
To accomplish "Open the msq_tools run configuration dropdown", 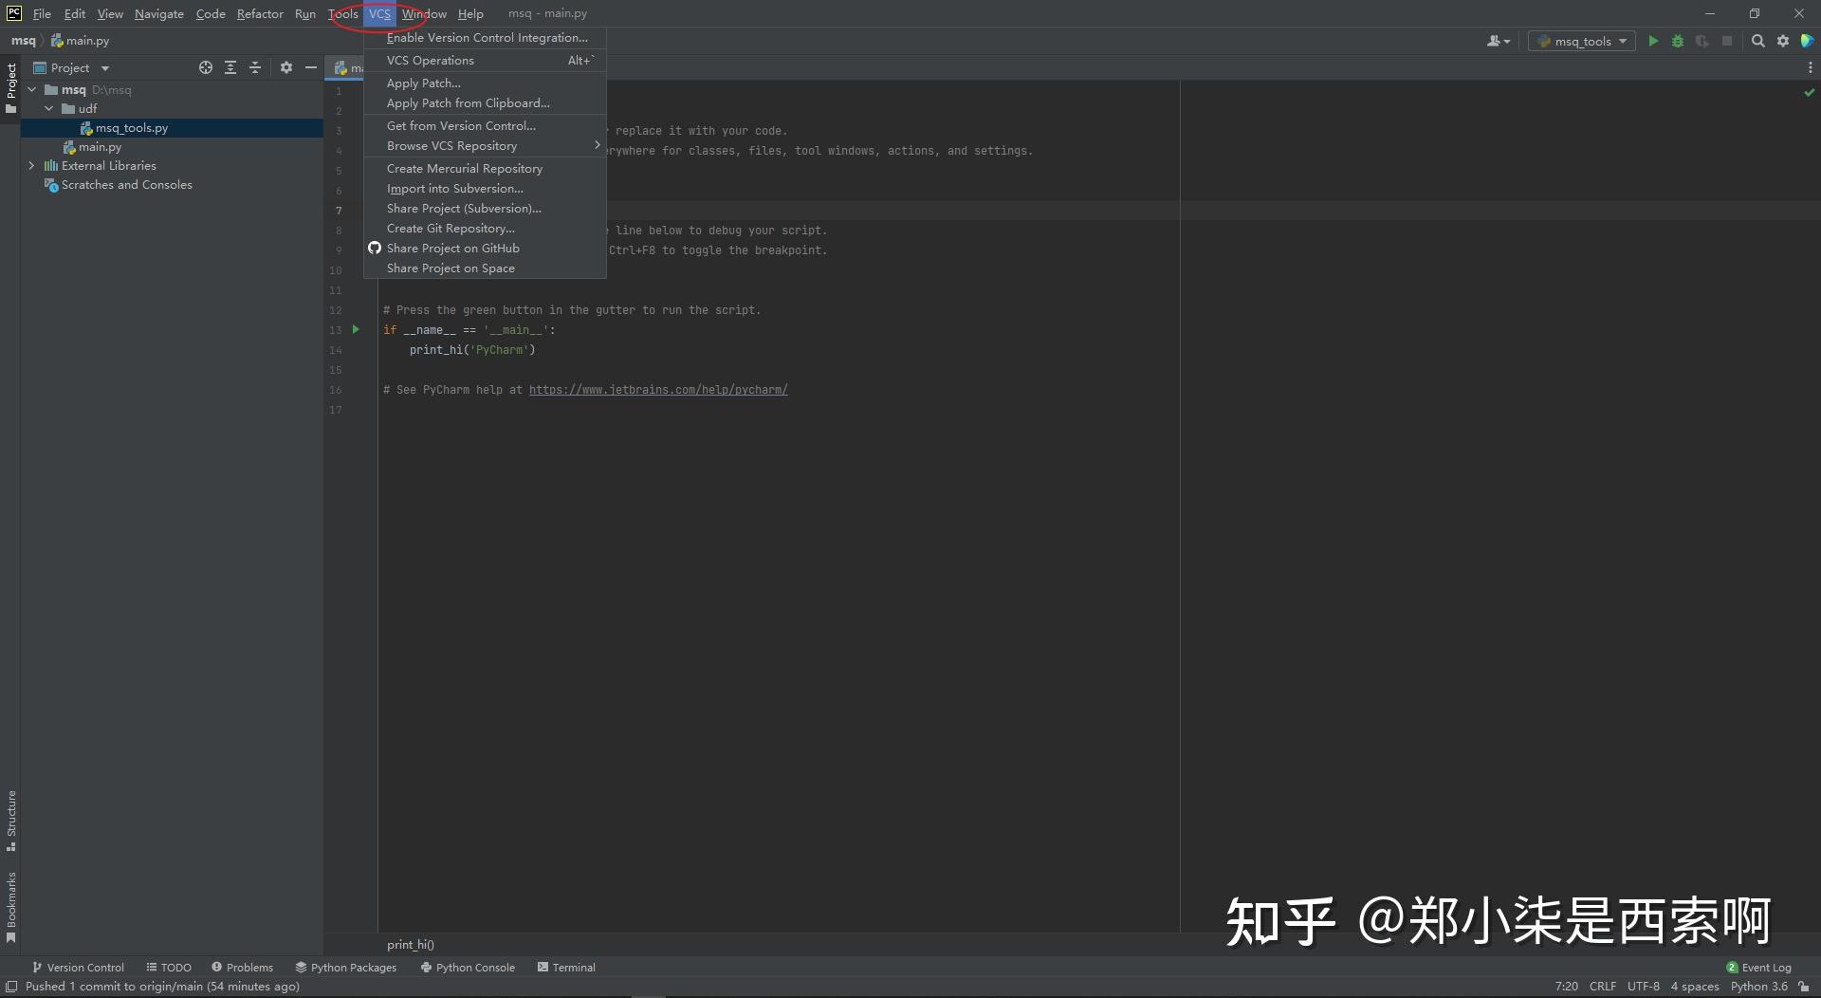I will coord(1580,41).
